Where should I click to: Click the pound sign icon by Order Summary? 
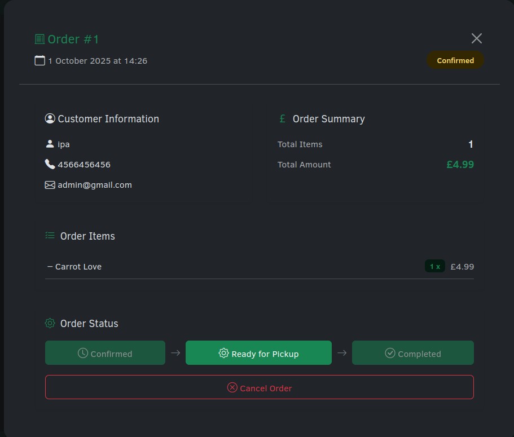(x=283, y=118)
